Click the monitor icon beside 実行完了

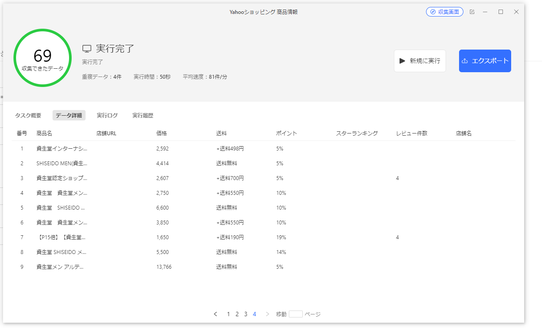point(87,49)
